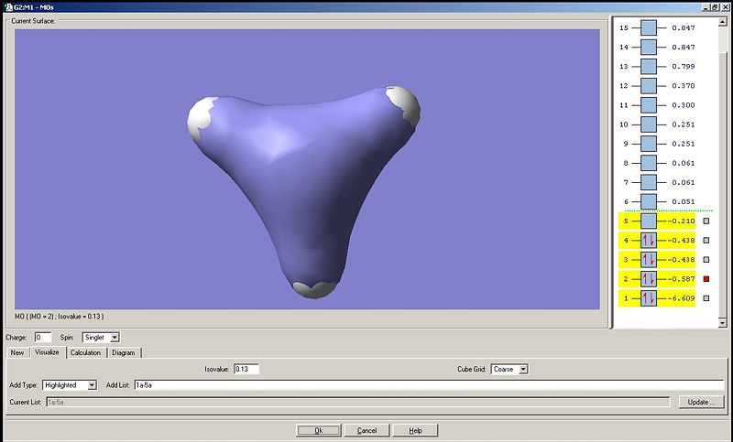Click the orbital 4 electron-pair box

click(x=649, y=241)
